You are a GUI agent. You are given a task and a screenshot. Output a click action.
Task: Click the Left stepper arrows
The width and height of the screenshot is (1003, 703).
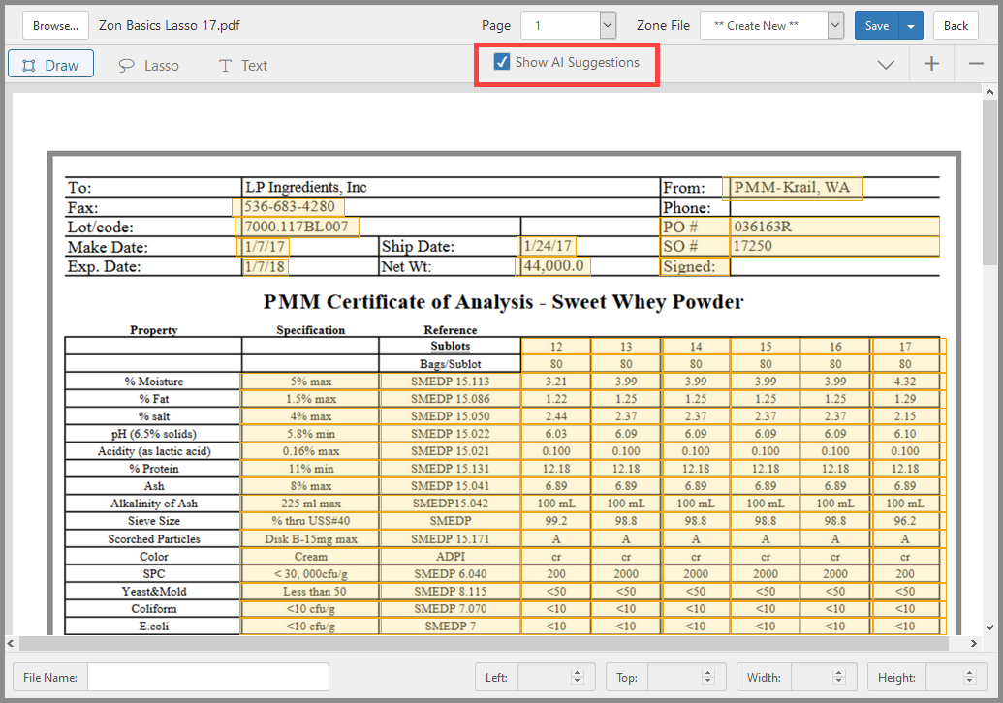tap(578, 677)
